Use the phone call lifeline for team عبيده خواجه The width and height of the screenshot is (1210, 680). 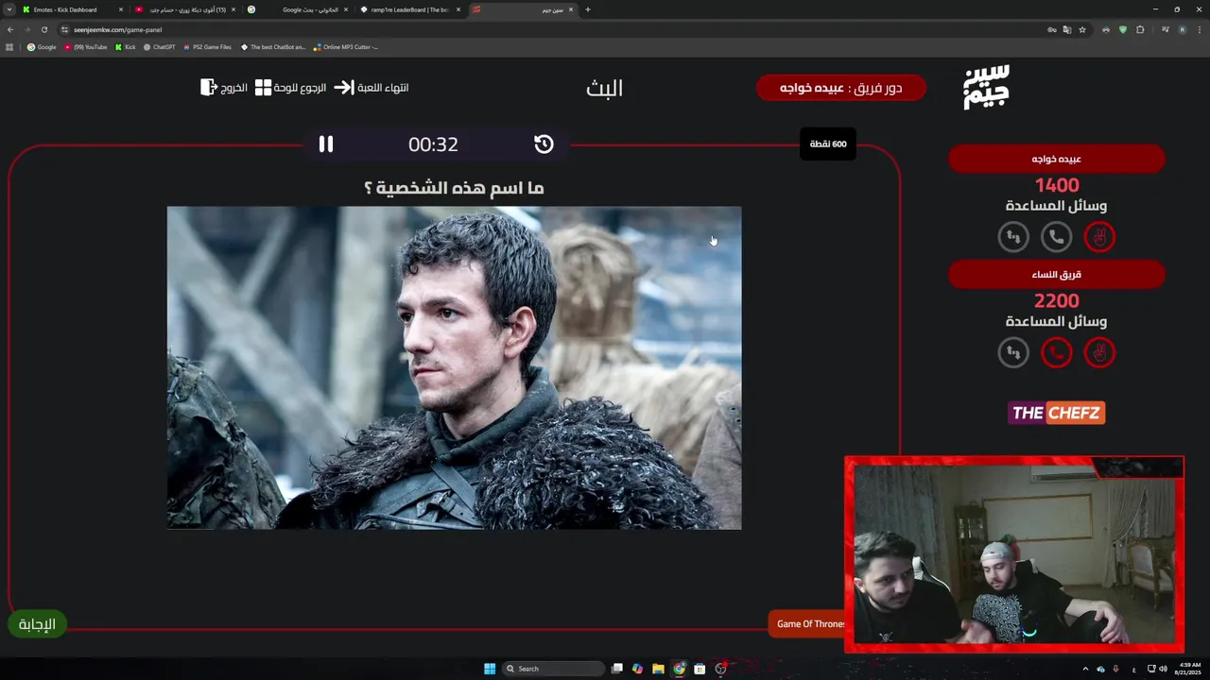[1056, 237]
